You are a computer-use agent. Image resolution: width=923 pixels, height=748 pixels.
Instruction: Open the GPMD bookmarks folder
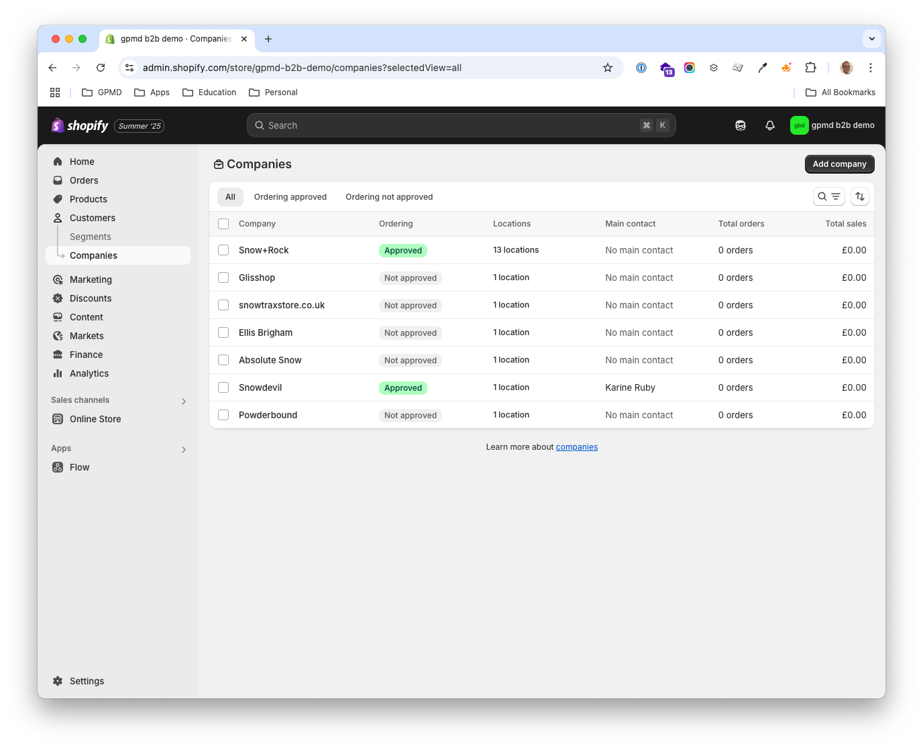tap(102, 92)
